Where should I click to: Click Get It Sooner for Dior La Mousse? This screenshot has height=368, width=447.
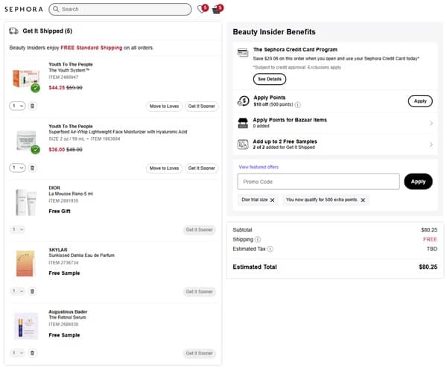click(x=199, y=229)
